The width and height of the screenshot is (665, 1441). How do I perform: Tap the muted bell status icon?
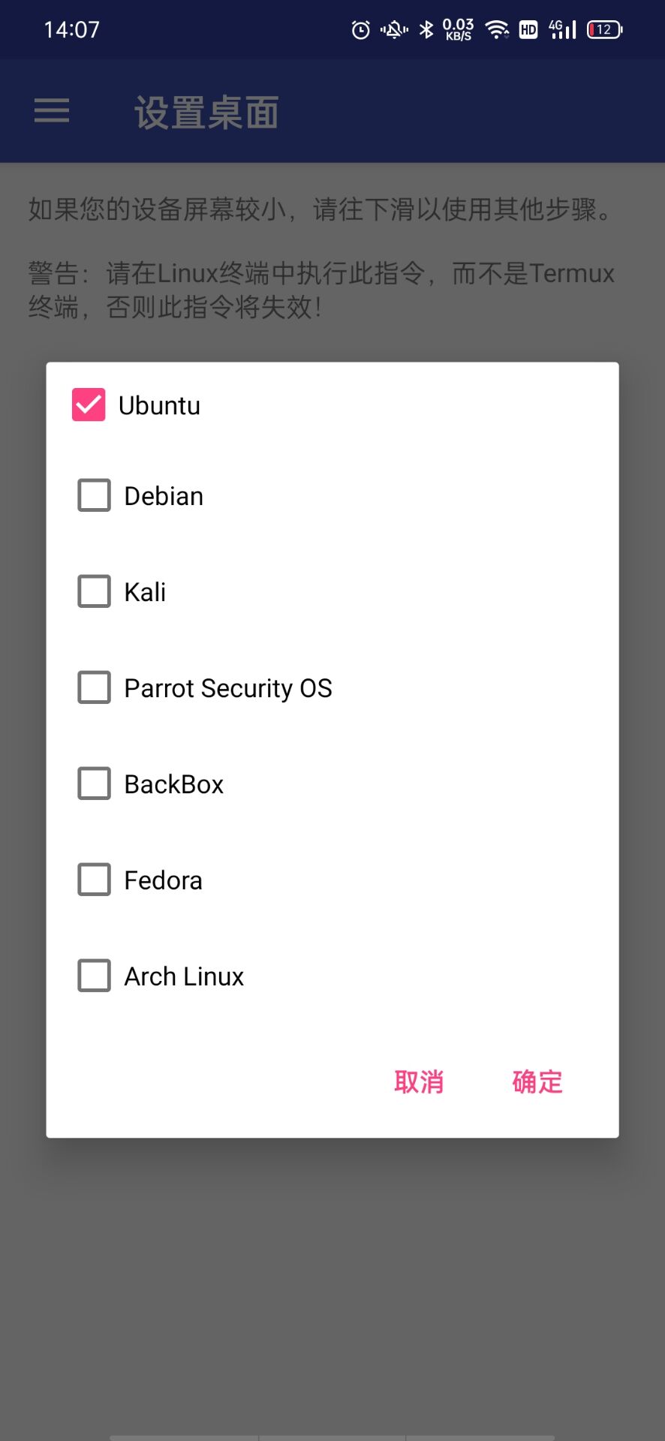394,30
